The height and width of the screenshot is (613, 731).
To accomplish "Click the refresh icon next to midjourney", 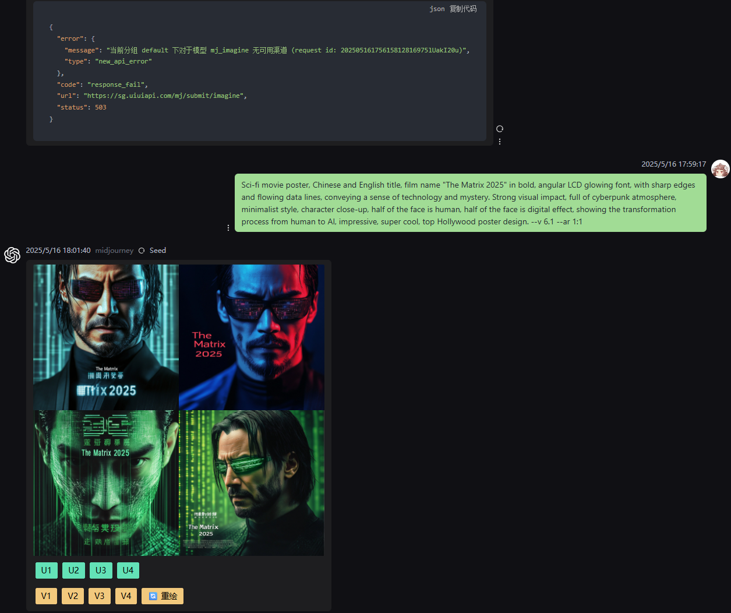I will click(x=142, y=251).
